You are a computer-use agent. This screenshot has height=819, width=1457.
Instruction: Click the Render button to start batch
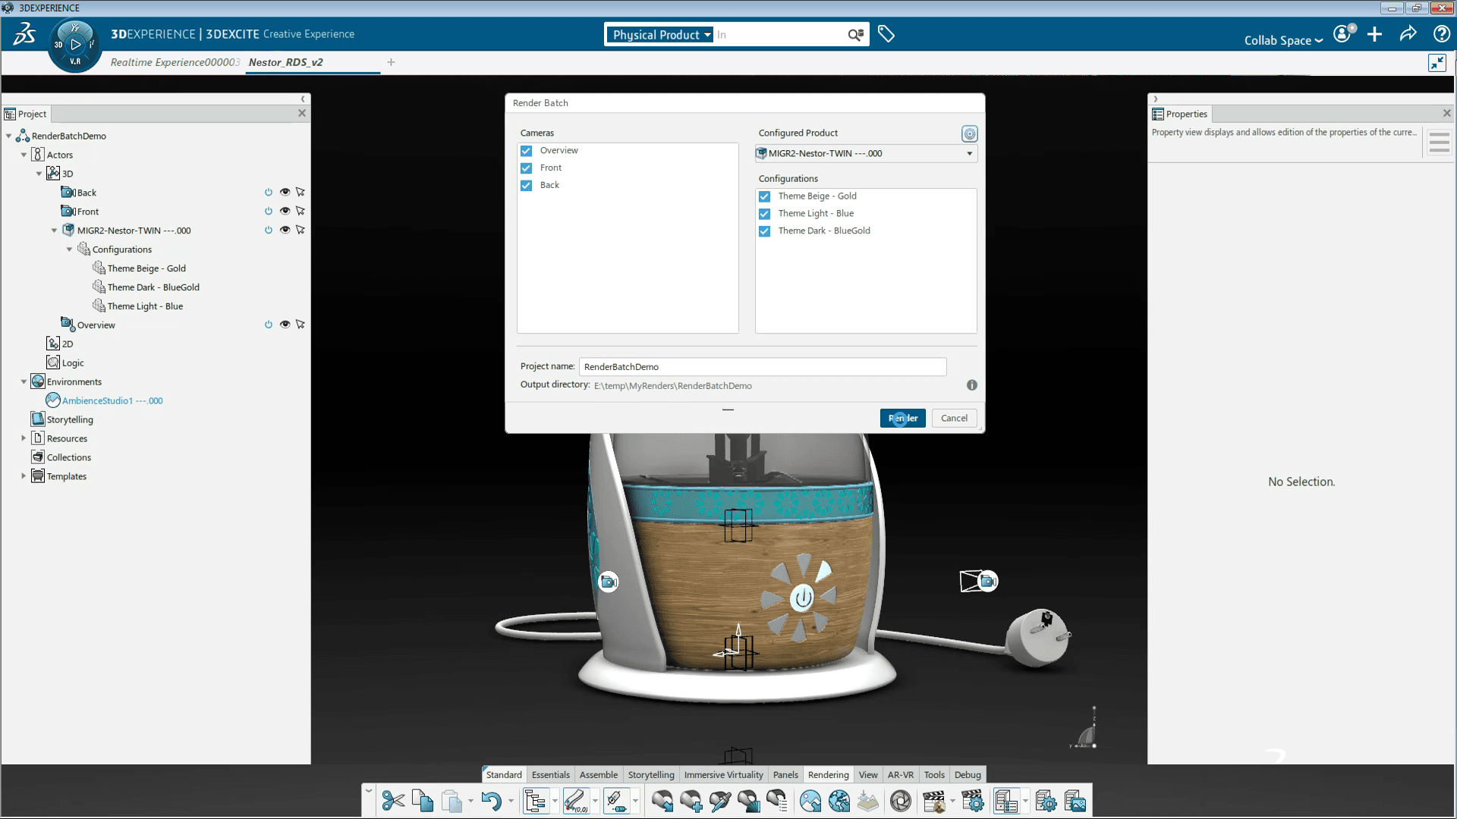coord(902,418)
